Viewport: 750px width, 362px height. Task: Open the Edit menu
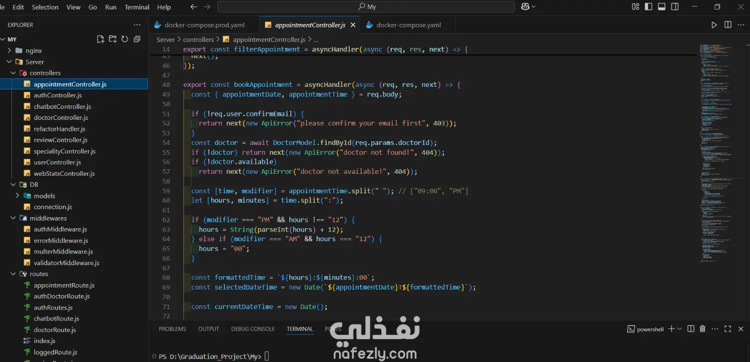(18, 7)
